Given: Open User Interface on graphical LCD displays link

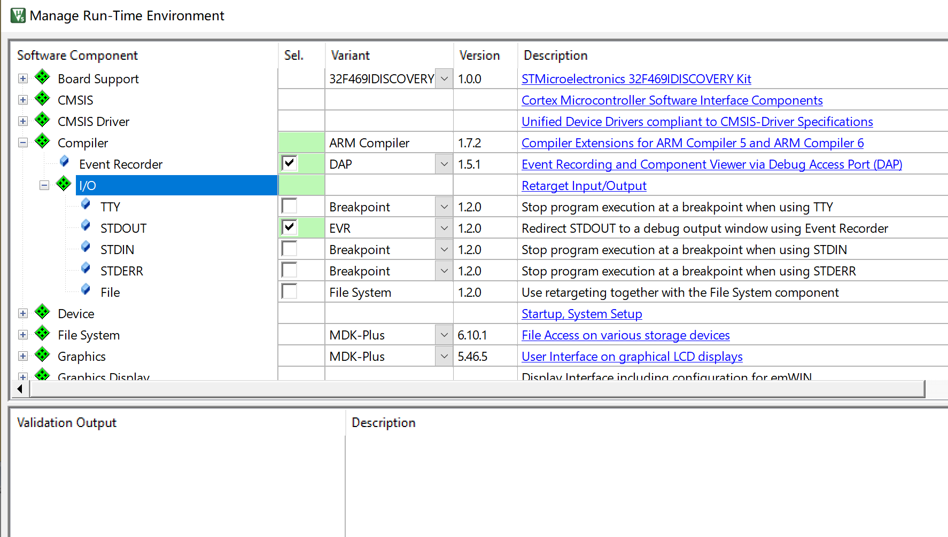Looking at the screenshot, I should click(x=632, y=357).
